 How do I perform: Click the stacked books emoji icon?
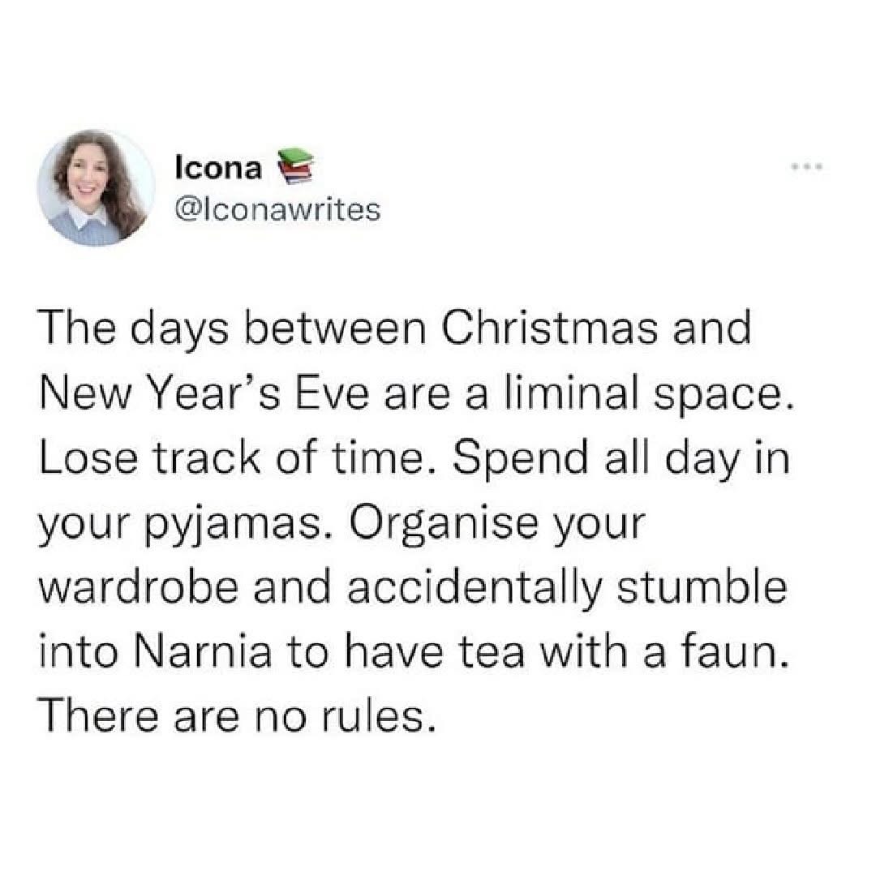pyautogui.click(x=295, y=169)
